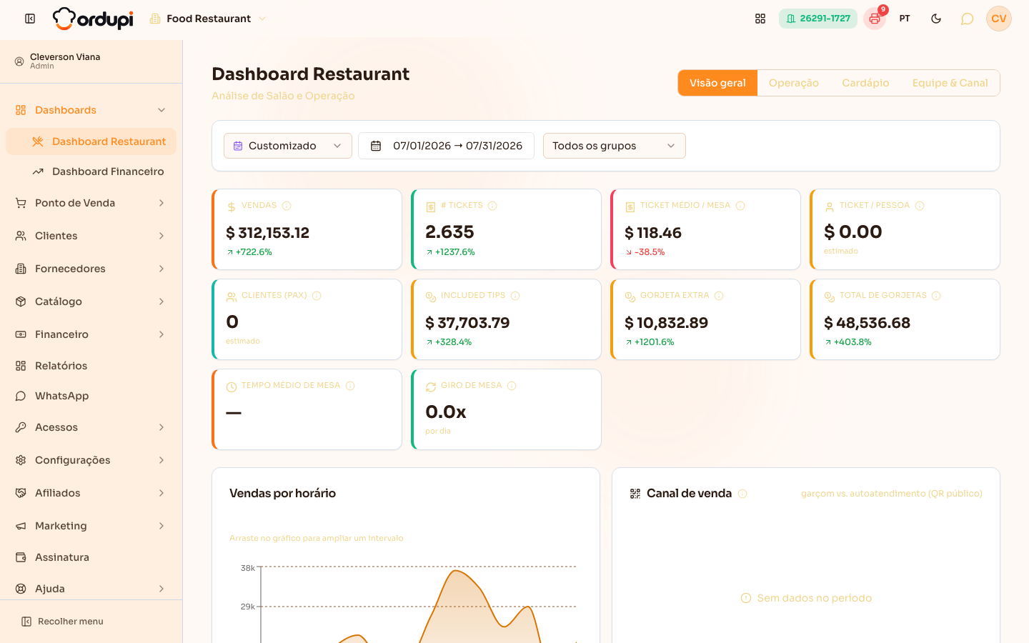Select the Visão geral tab
Screen dimensions: 1029x643
(717, 83)
